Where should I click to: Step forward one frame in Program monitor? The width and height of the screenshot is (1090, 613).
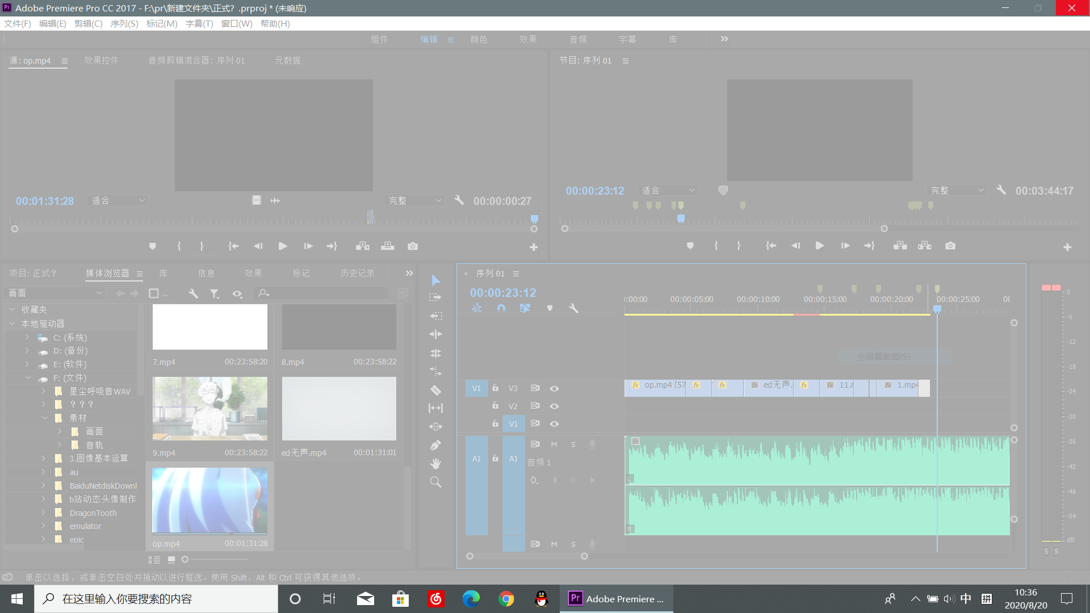[845, 246]
